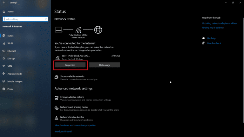This screenshot has width=244, height=137.
Task: Click the troubleshooter warning triangle icon
Action: tap(57, 118)
